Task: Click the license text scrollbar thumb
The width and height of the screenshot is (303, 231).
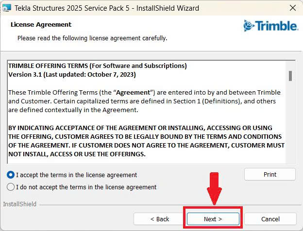Action: pos(290,76)
